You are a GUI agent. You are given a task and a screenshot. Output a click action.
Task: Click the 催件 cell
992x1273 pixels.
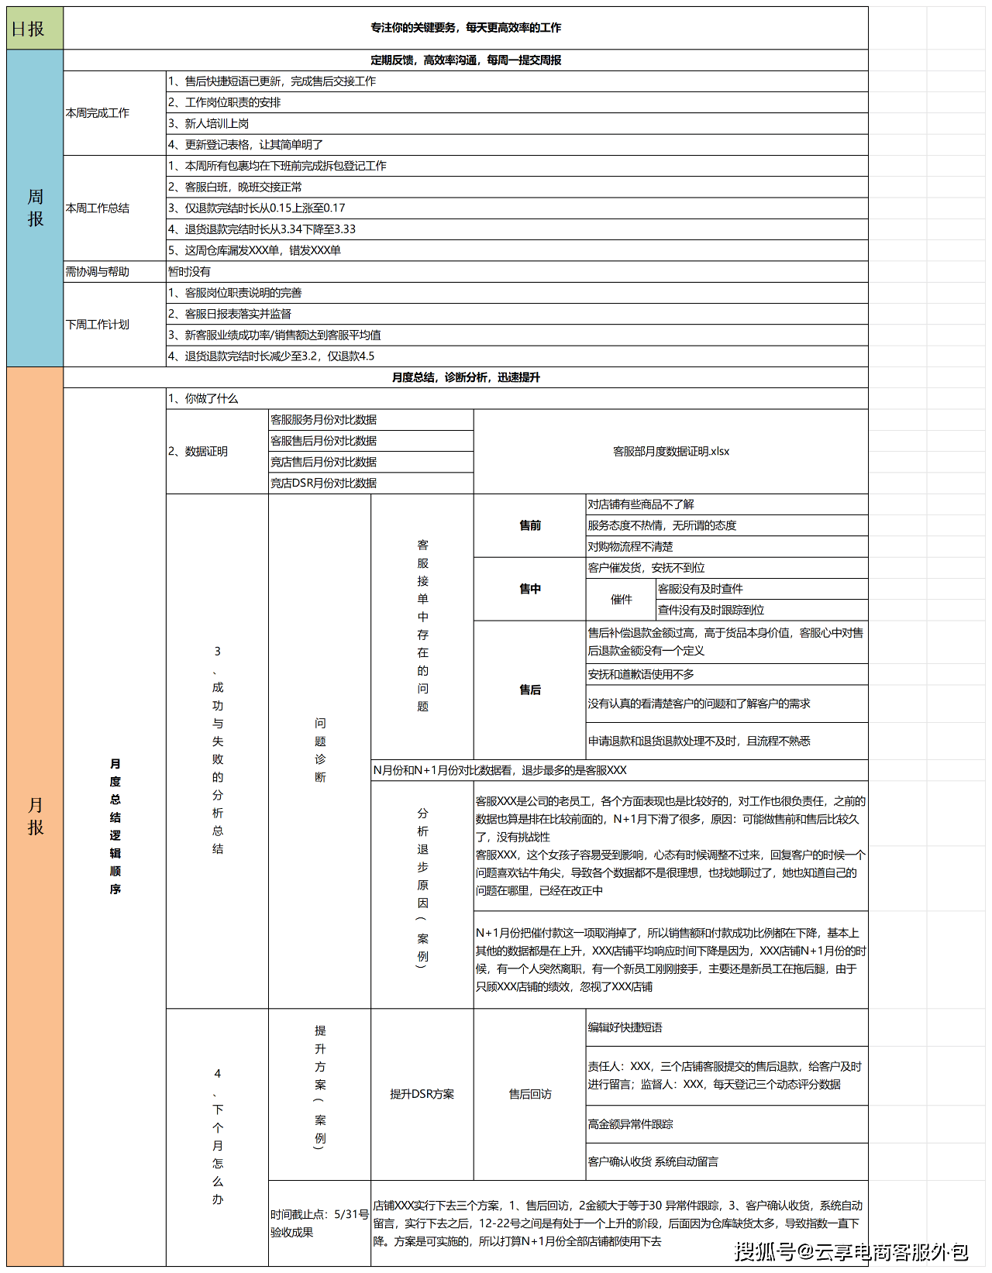coord(621,600)
